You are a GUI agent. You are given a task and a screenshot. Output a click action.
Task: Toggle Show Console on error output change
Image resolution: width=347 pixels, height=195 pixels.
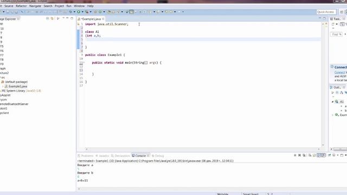point(324,155)
